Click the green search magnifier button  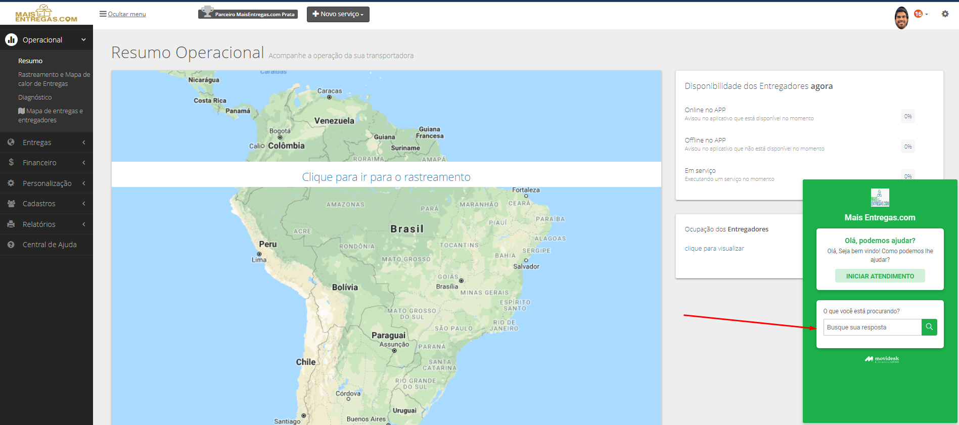pyautogui.click(x=929, y=327)
